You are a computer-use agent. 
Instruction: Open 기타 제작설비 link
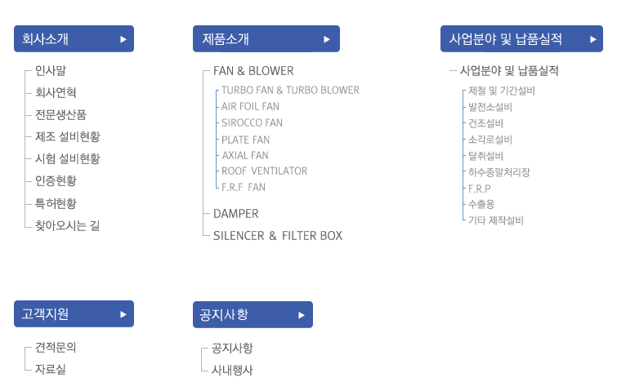tap(496, 220)
